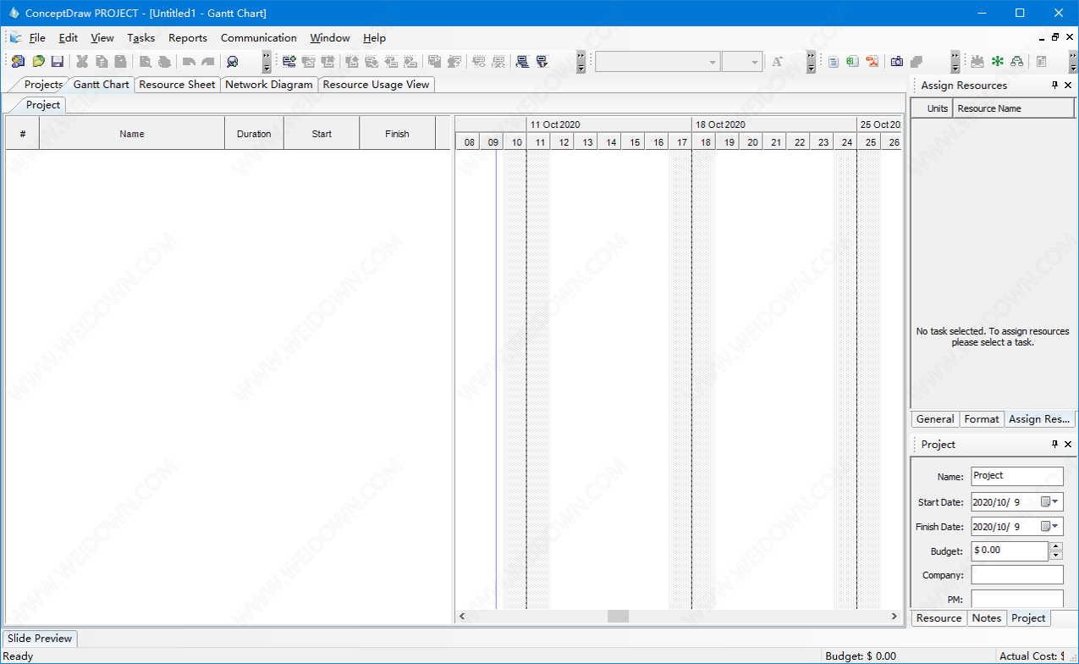The image size is (1079, 664).
Task: Open the View menu
Action: (102, 37)
